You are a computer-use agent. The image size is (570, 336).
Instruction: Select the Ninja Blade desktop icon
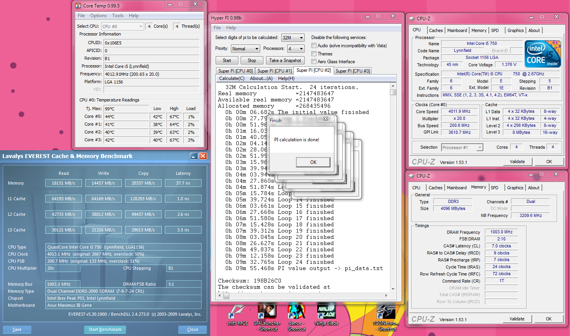coord(327,315)
